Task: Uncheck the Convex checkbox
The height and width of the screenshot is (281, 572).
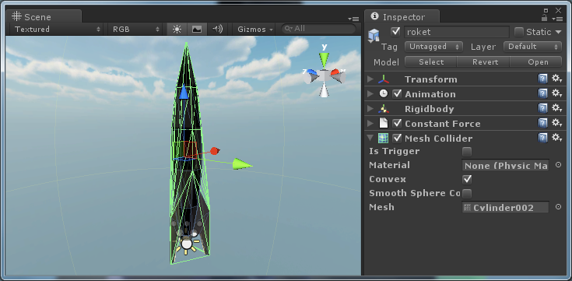Action: [x=467, y=179]
